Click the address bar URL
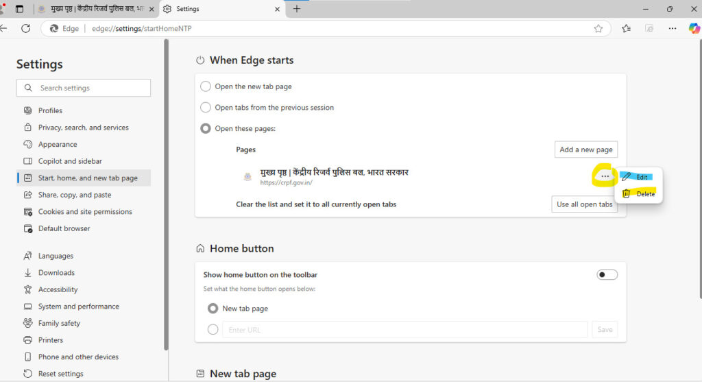The height and width of the screenshot is (382, 702). tap(141, 29)
